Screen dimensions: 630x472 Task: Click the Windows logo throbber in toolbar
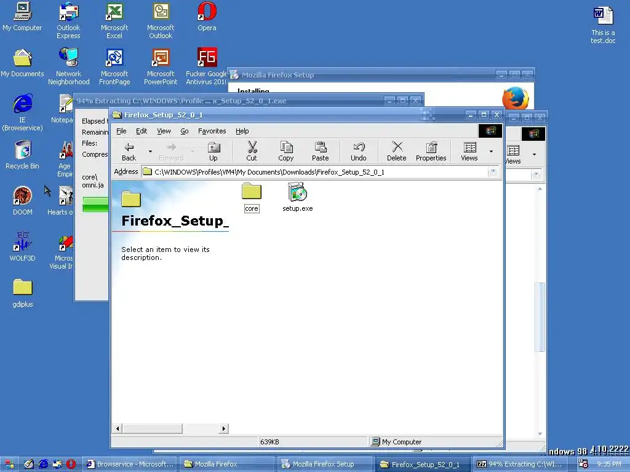(490, 131)
